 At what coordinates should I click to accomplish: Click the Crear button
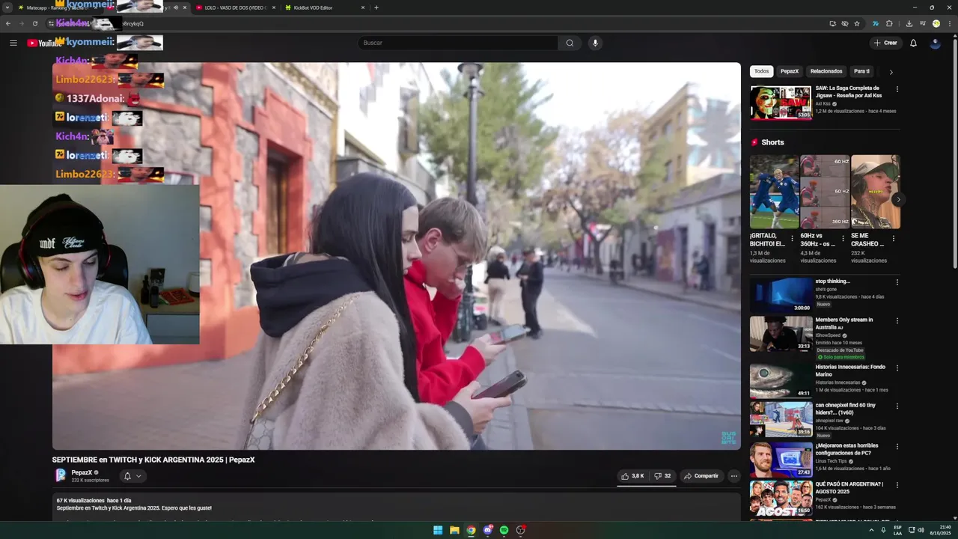point(885,43)
